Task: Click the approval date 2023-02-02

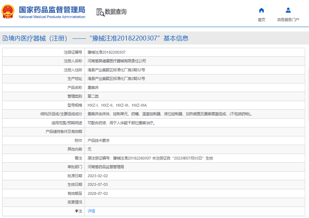Action: pyautogui.click(x=98, y=176)
